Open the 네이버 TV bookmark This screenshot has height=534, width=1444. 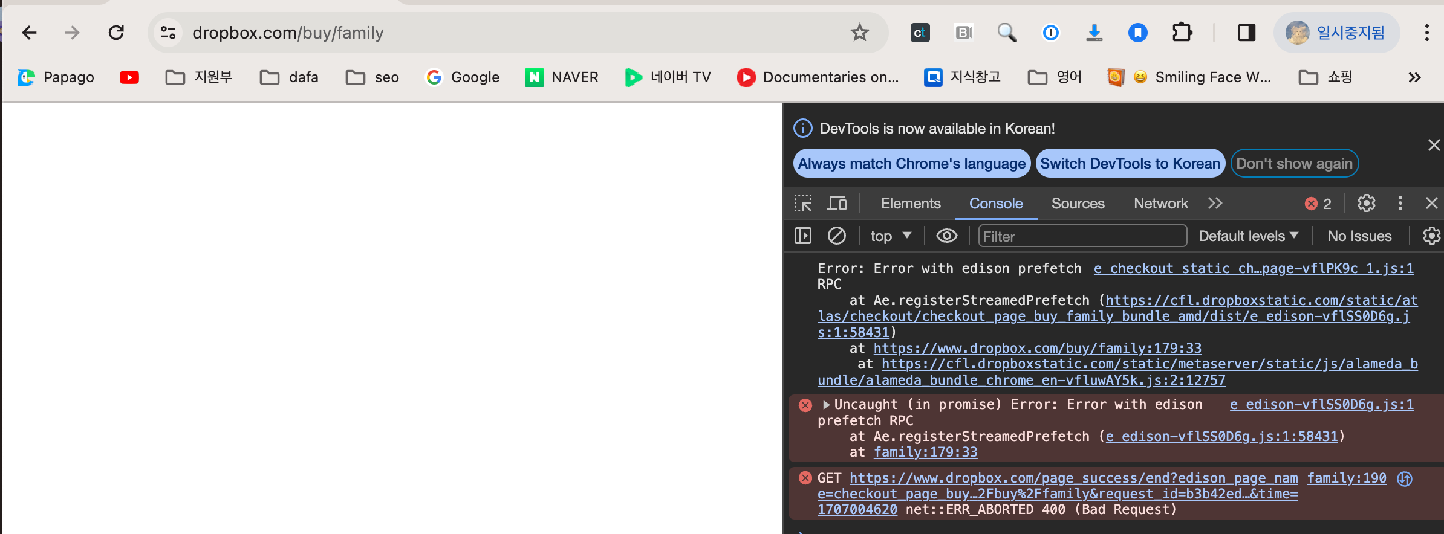668,77
